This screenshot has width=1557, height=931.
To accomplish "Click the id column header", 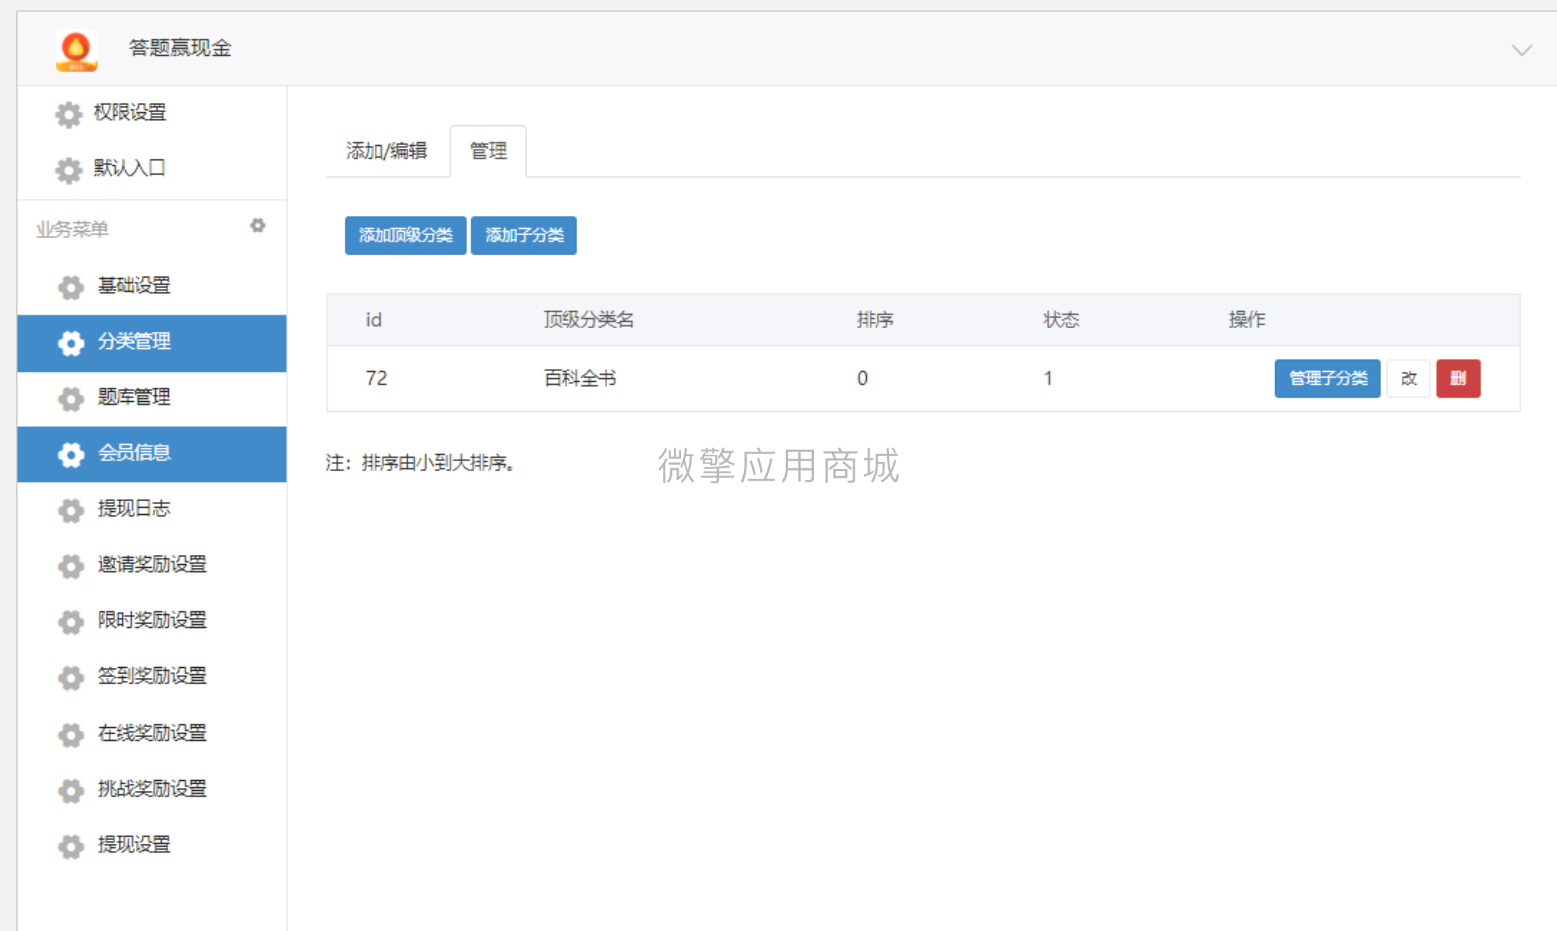I will (373, 320).
